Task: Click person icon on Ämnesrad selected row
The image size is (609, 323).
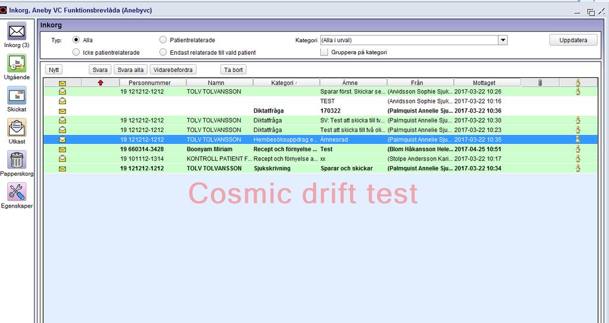Action: (x=578, y=139)
